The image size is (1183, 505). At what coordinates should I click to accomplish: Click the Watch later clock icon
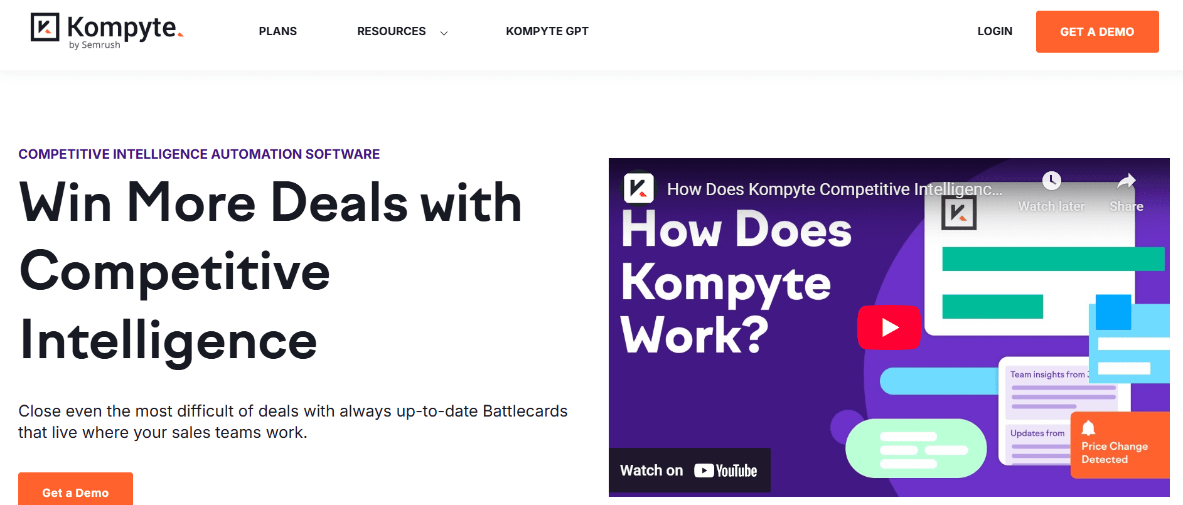coord(1051,181)
